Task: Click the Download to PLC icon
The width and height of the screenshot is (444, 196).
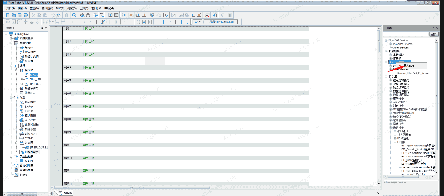Action: (138, 15)
